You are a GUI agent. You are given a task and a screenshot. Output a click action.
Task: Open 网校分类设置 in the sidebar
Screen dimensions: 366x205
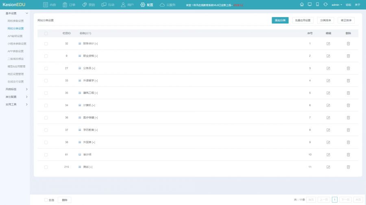(15, 29)
